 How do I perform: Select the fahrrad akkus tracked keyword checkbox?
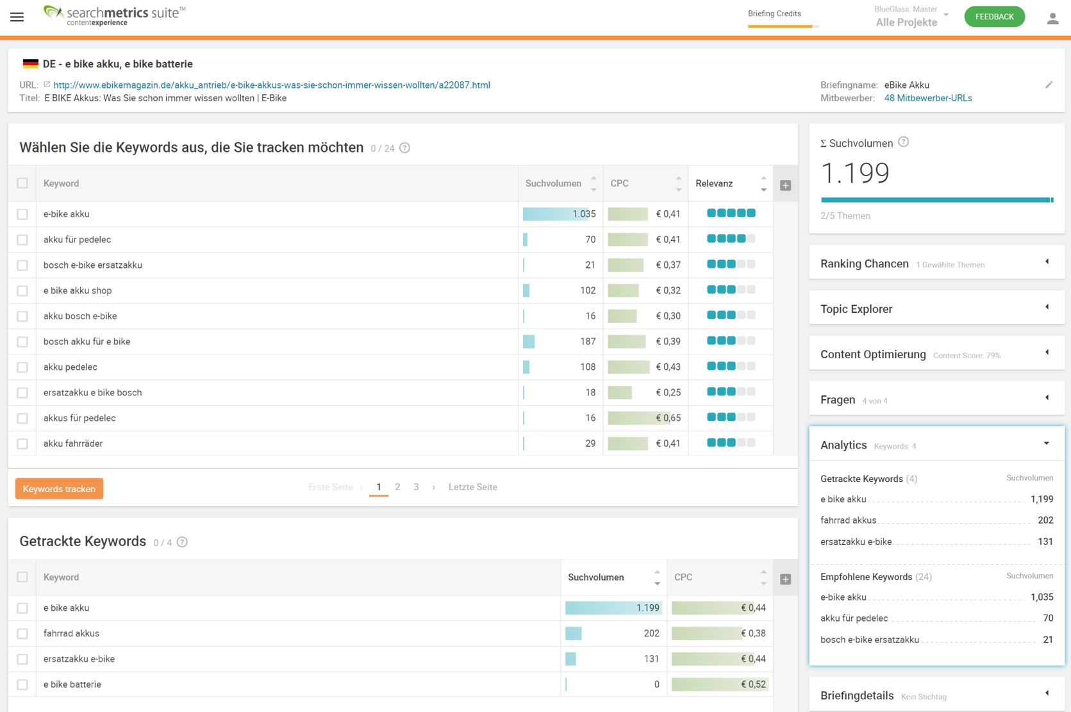pyautogui.click(x=22, y=633)
